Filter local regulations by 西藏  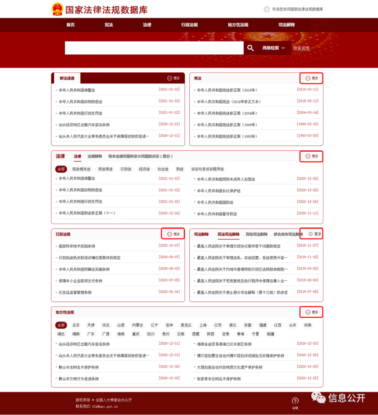click(x=196, y=334)
